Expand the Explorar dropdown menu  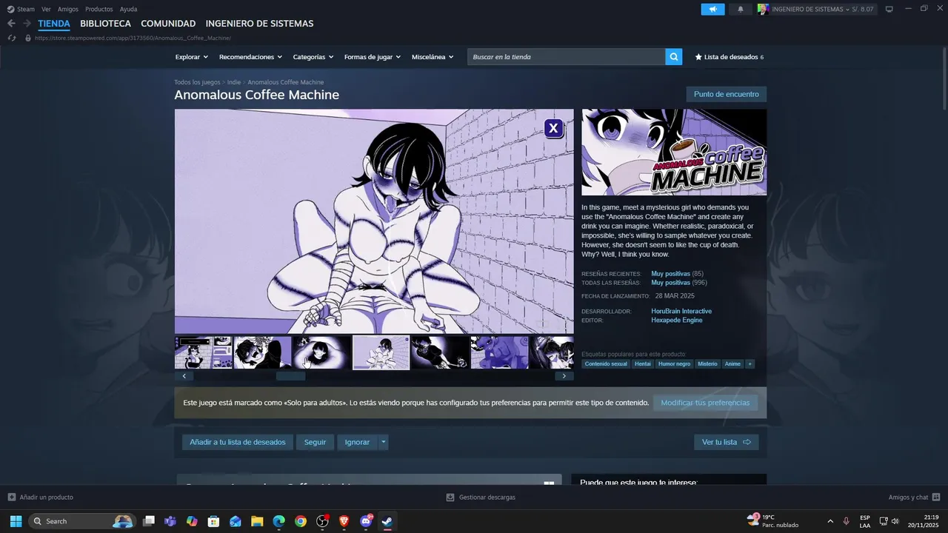click(x=192, y=57)
